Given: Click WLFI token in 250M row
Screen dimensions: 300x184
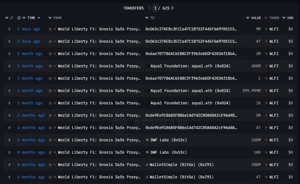Looking at the screenshot, I should click(274, 140).
